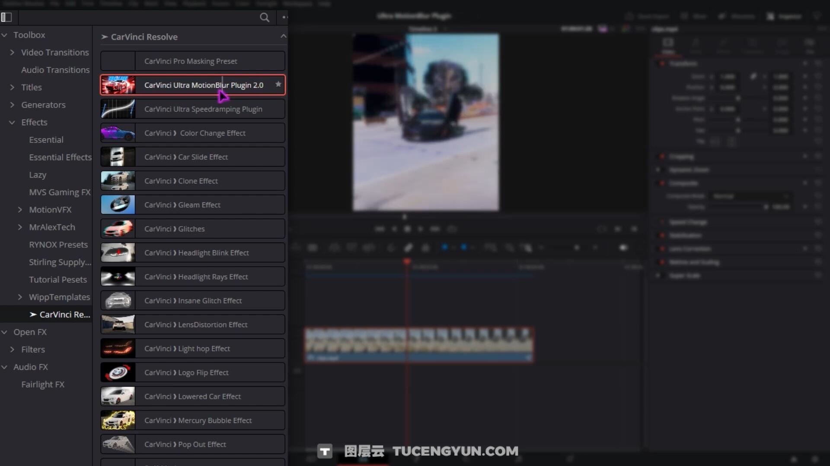Click the Speedramping Plugin curve thumbnail
This screenshot has height=466, width=830.
pos(118,109)
